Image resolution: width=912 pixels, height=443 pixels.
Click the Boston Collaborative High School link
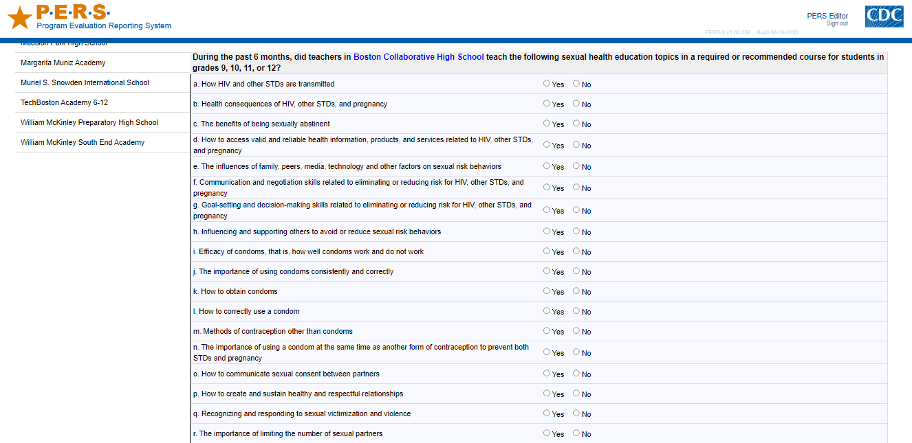click(418, 57)
